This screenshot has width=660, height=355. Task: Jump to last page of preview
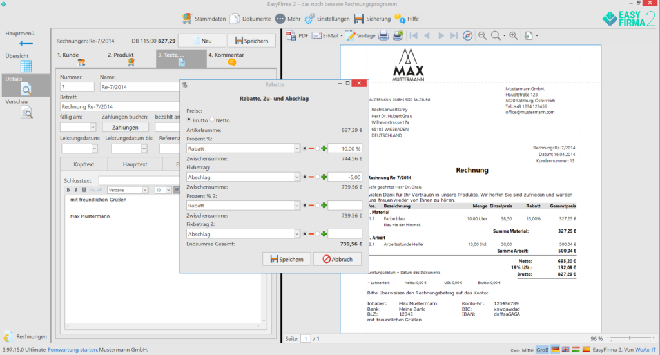pos(453,35)
